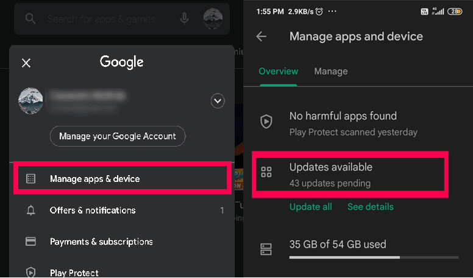Open Manage apps & device
This screenshot has width=473, height=278.
[x=94, y=179]
